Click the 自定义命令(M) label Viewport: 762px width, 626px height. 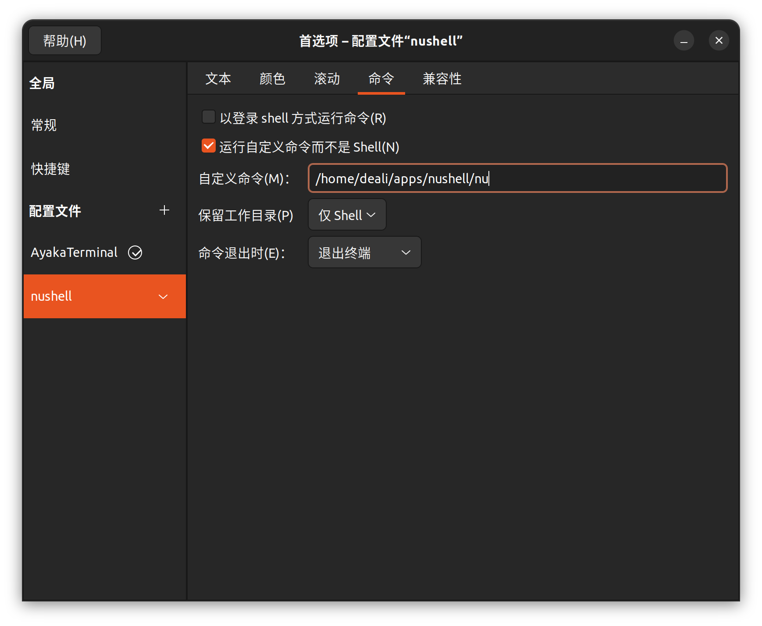(244, 179)
